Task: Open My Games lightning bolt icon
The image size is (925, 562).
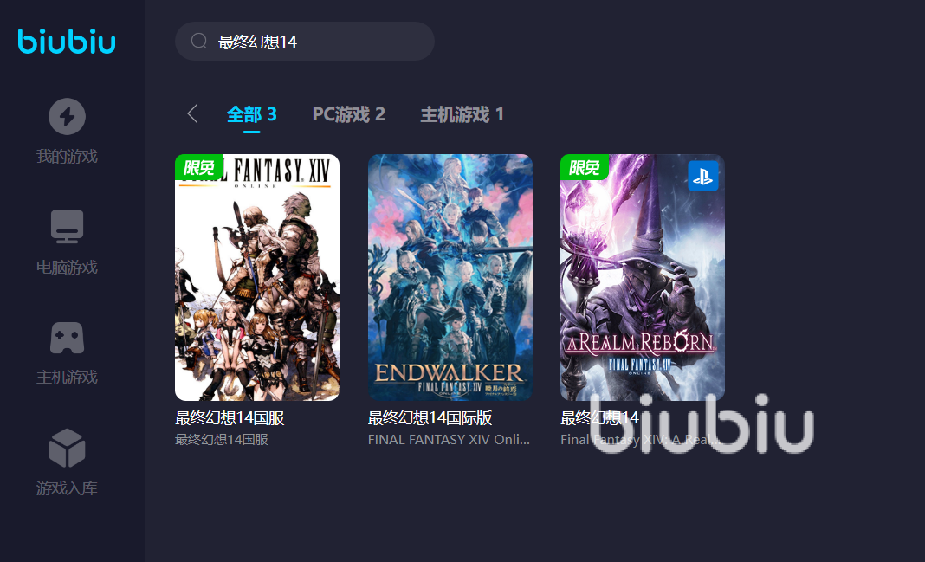Action: coord(67,116)
